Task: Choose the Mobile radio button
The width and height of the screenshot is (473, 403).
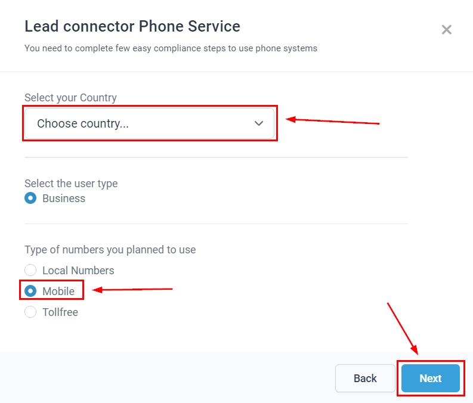Action: pyautogui.click(x=30, y=291)
